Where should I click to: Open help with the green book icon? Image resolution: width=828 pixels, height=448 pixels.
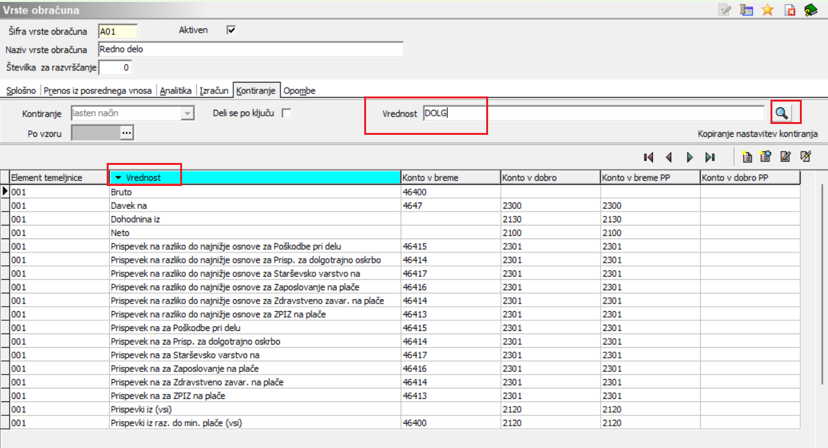click(x=811, y=10)
